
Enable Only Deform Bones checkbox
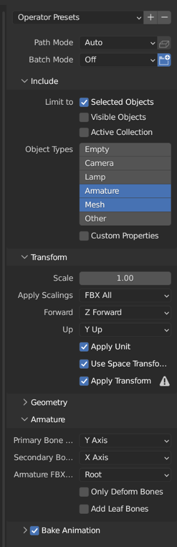(x=84, y=492)
